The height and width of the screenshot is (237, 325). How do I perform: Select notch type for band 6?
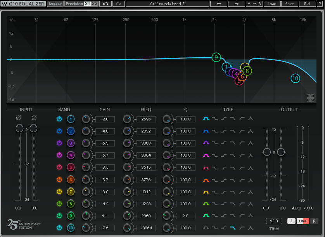(251, 180)
